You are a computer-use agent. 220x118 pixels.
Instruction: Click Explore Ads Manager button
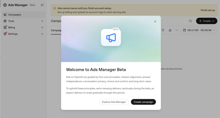point(114,102)
